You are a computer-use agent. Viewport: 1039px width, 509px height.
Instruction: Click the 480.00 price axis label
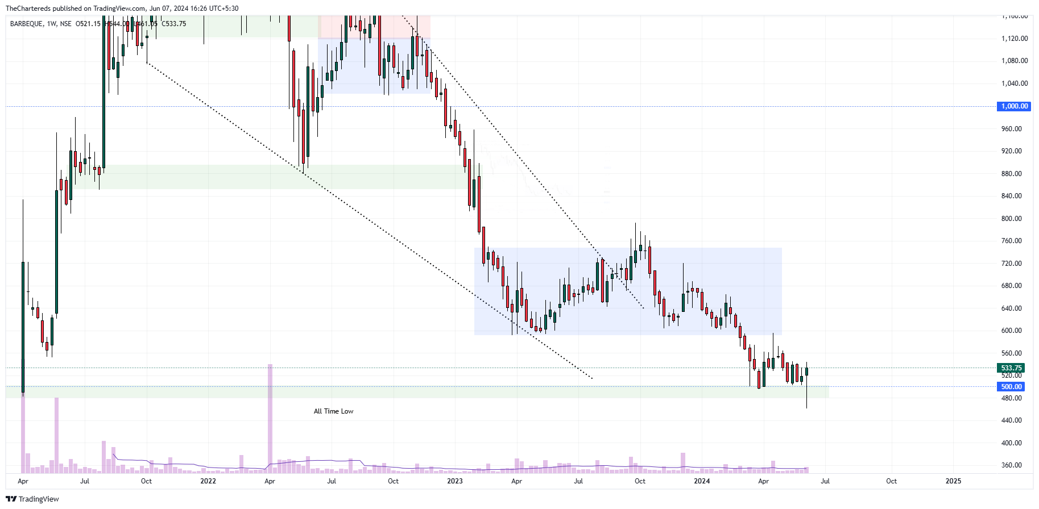[1011, 398]
